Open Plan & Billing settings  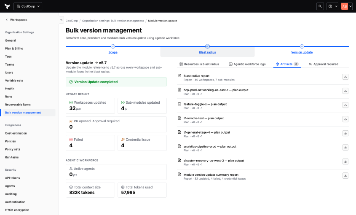click(14, 48)
